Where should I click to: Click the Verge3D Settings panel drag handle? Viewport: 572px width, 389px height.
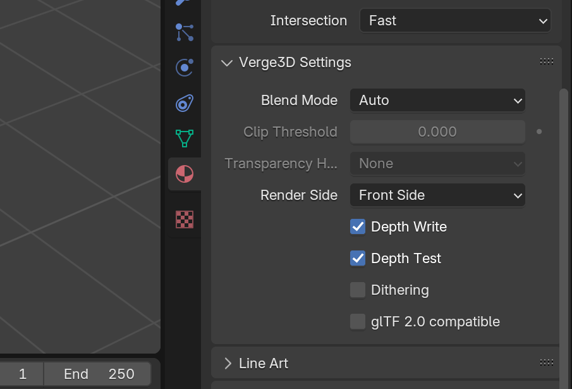point(547,62)
